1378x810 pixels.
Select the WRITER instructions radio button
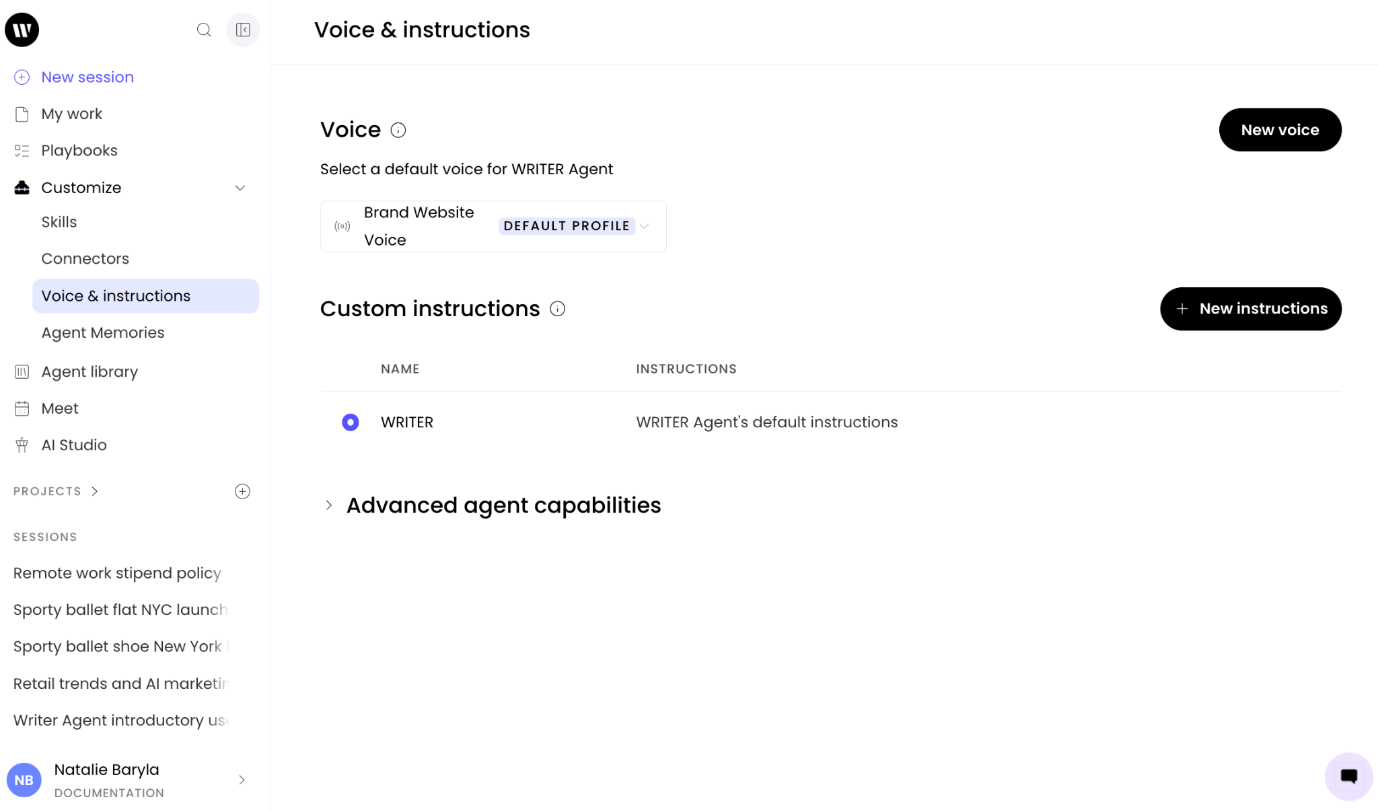tap(351, 422)
